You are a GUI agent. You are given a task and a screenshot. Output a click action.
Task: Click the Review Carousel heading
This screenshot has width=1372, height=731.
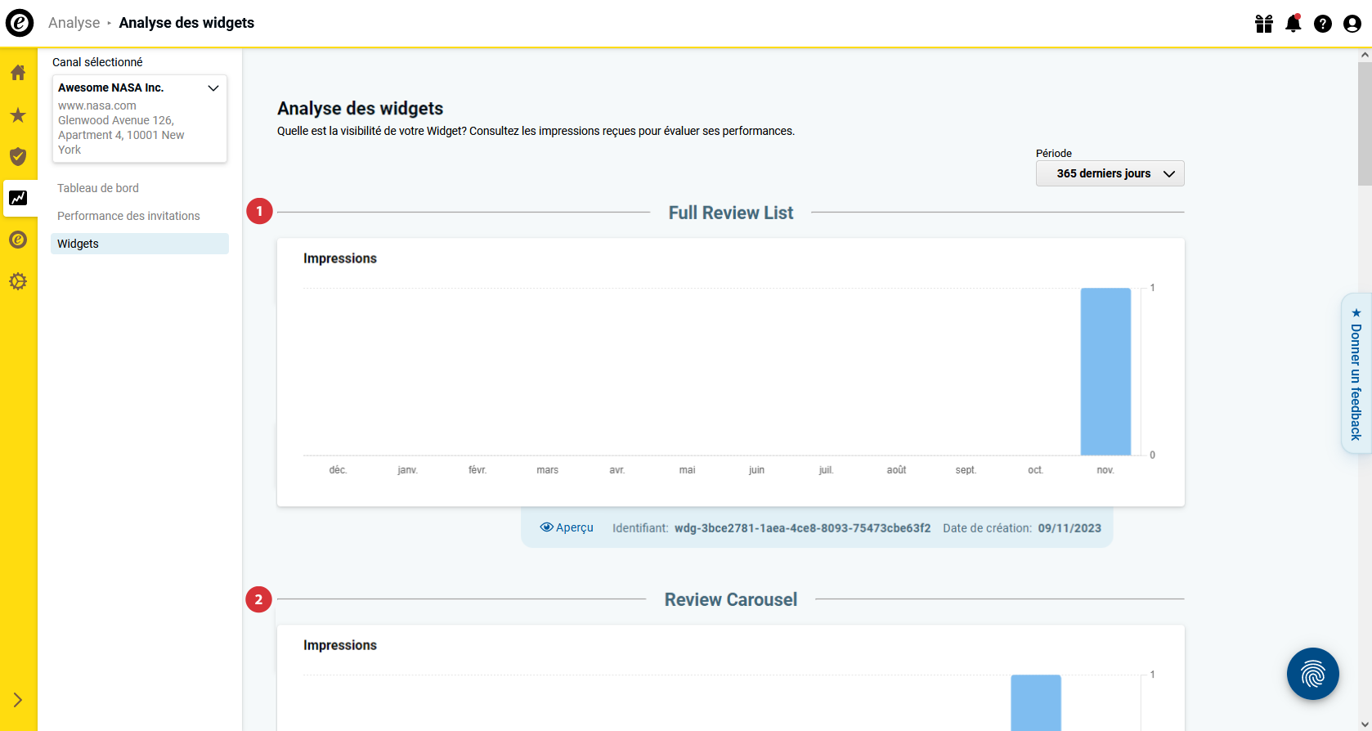coord(731,599)
